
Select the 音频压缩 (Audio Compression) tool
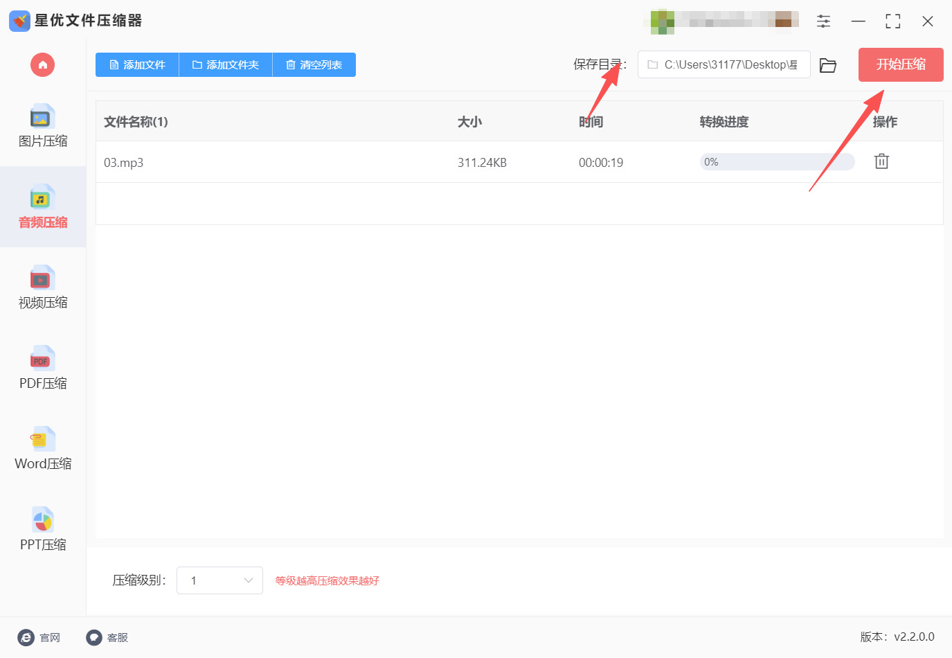(42, 207)
